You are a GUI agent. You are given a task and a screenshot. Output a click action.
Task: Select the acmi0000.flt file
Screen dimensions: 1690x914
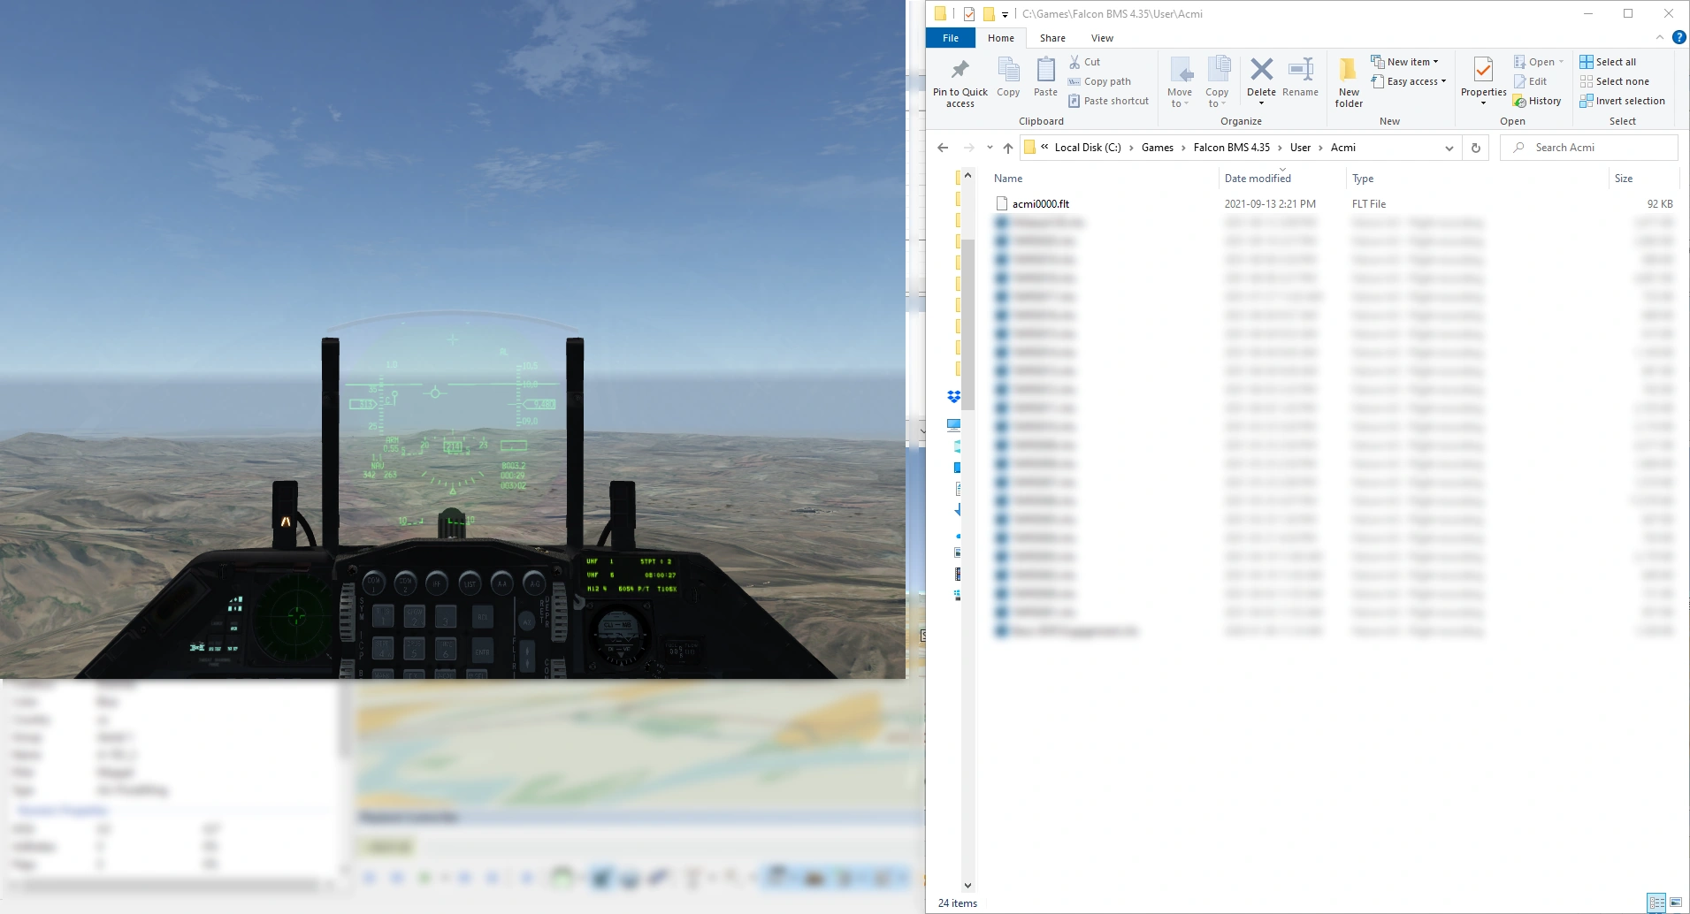1041,204
